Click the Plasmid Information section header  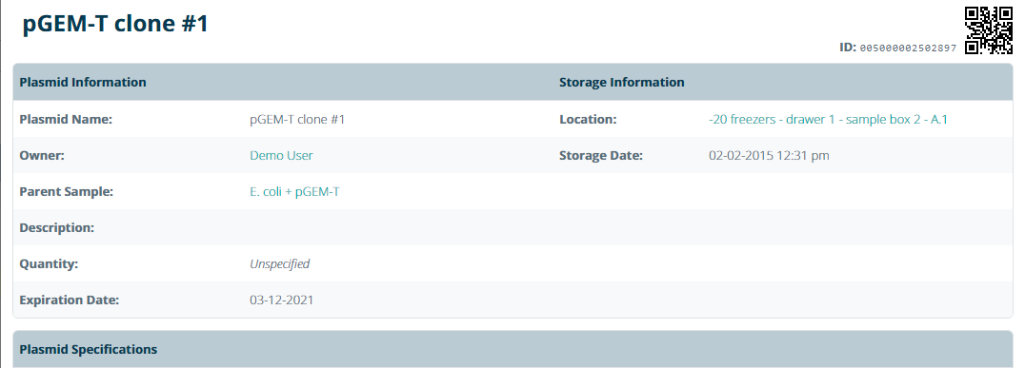(x=83, y=82)
